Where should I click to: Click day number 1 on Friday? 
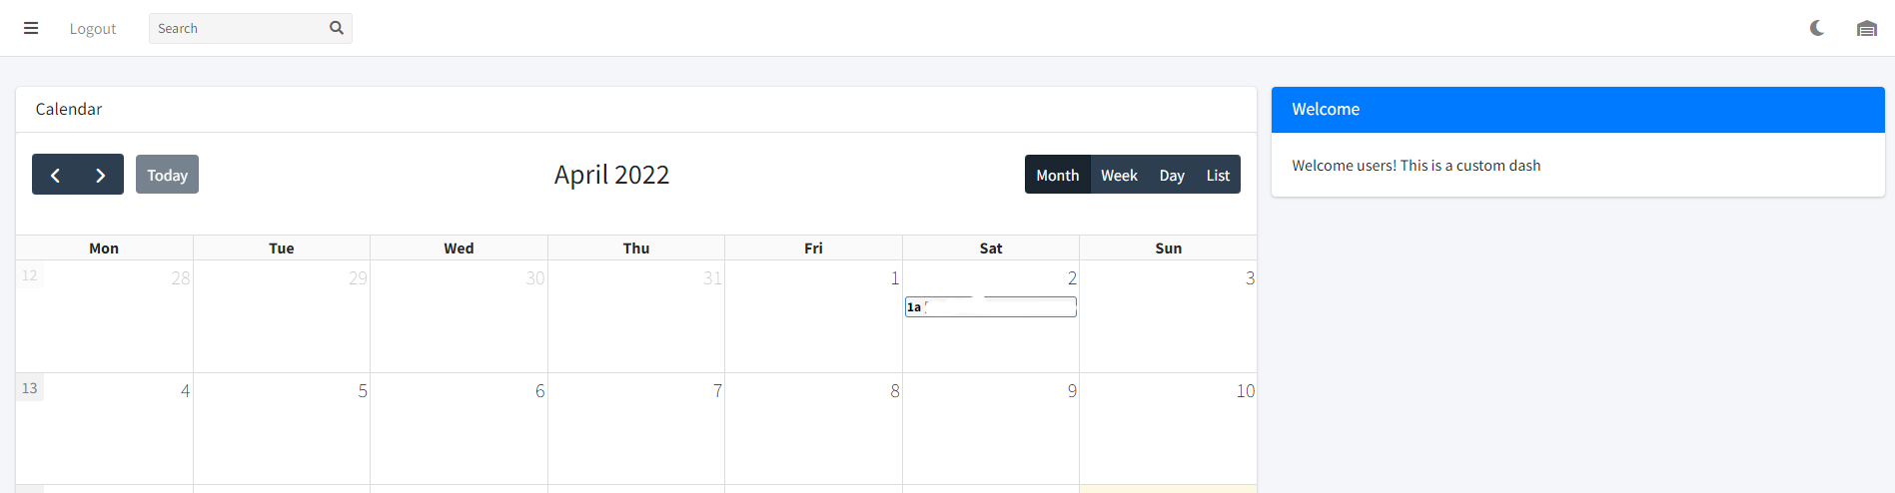point(895,278)
